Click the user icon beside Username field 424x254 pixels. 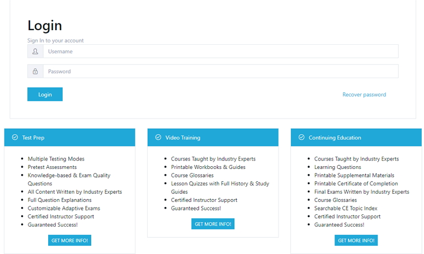click(x=35, y=51)
